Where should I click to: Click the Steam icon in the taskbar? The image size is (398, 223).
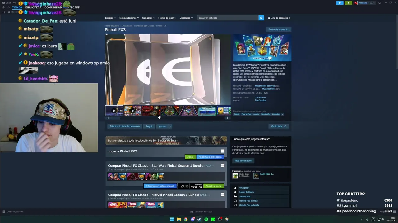(199, 219)
